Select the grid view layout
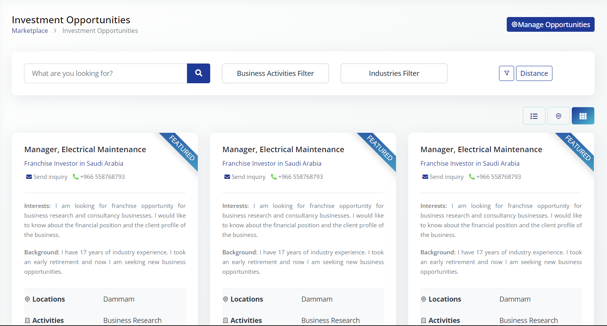The image size is (607, 326). click(x=583, y=116)
